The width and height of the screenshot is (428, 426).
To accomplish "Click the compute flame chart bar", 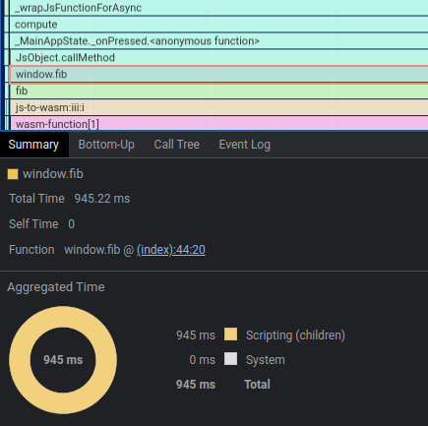I will 218,25.
